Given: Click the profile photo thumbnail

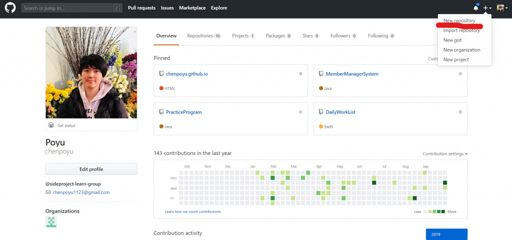Looking at the screenshot, I should pos(91,72).
